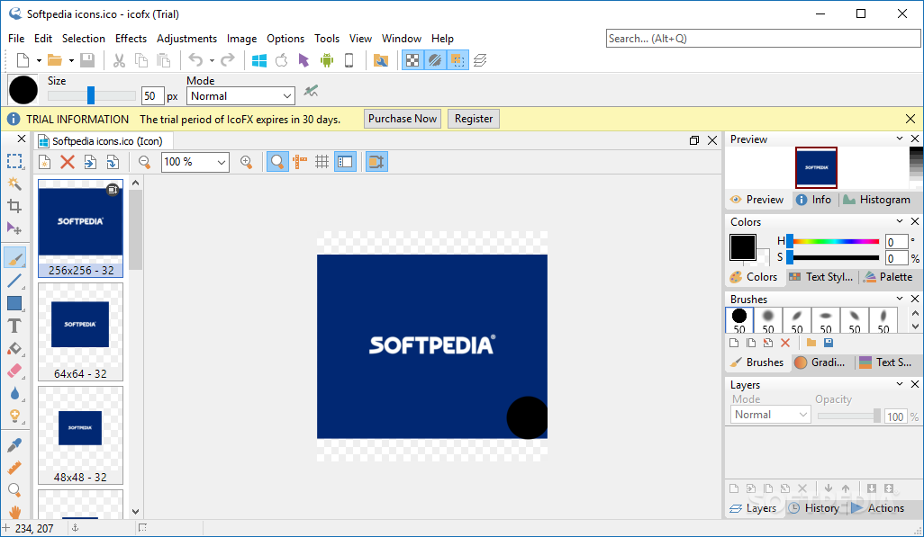Open the New file dropdown arrow
This screenshot has height=537, width=924.
pyautogui.click(x=39, y=60)
